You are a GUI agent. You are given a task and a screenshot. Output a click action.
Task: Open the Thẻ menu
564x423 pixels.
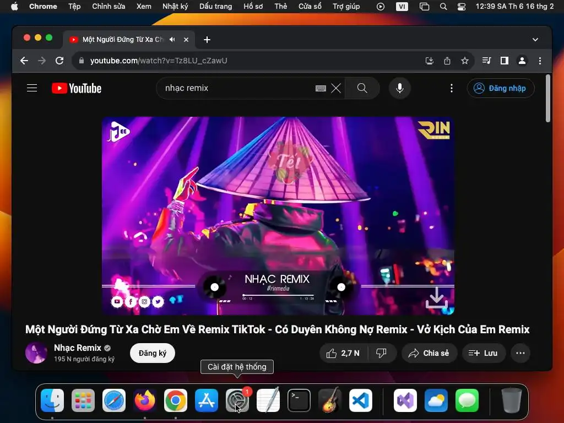click(x=280, y=7)
